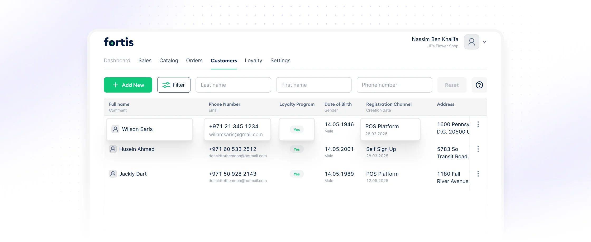Click phone number +971 21 345 1234
This screenshot has height=242, width=591.
click(233, 127)
